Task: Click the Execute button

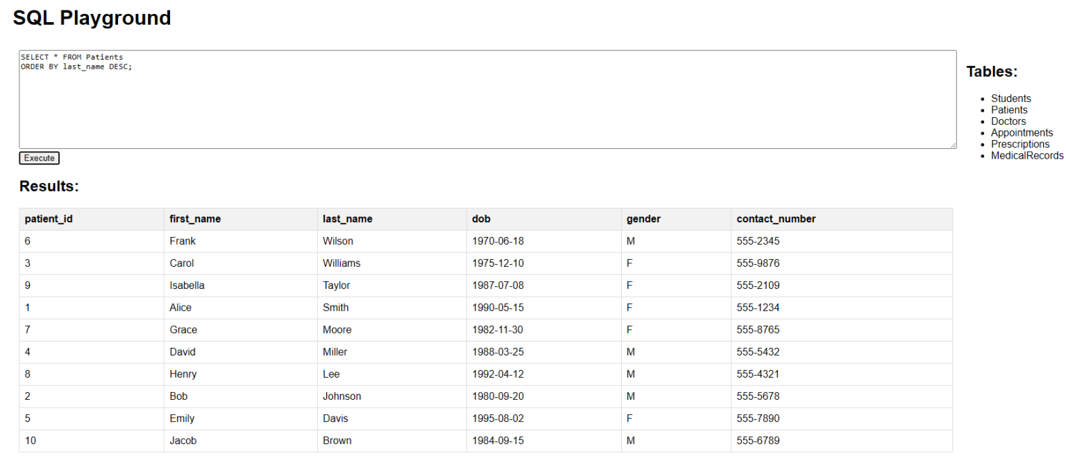Action: (x=39, y=158)
